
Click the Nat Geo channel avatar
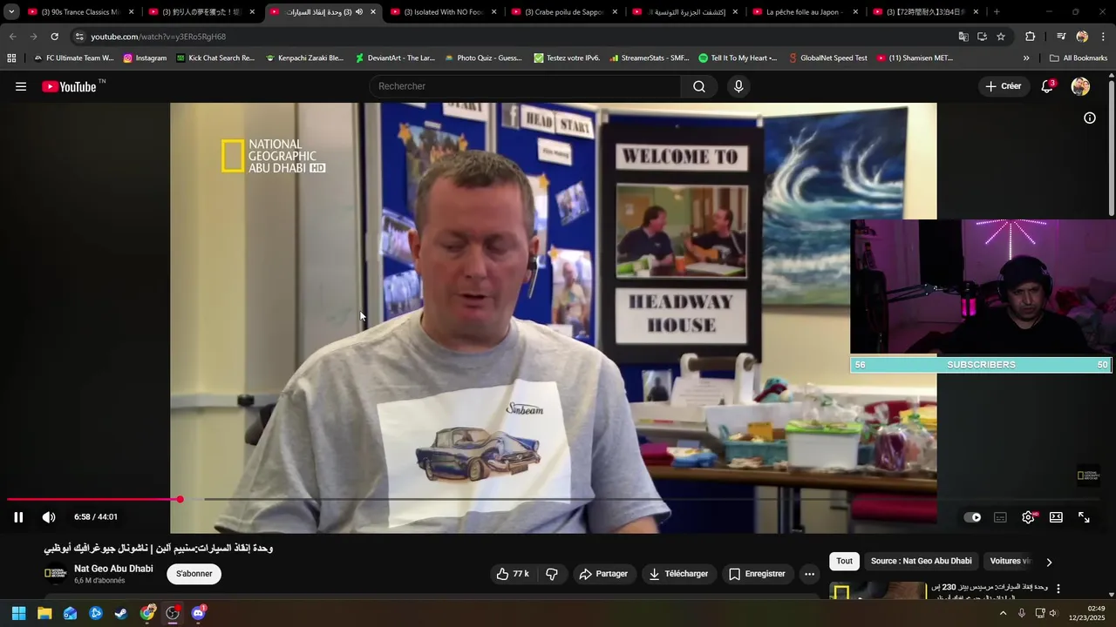(x=55, y=573)
